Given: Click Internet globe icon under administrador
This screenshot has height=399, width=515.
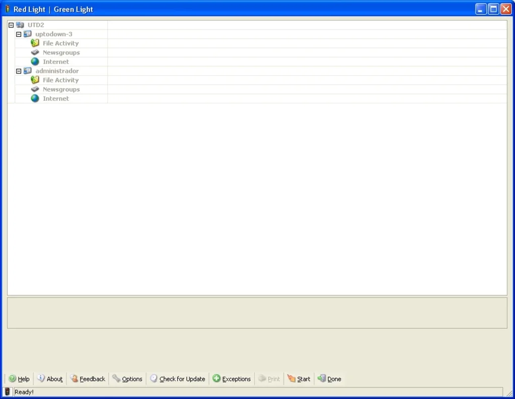Looking at the screenshot, I should (x=35, y=98).
